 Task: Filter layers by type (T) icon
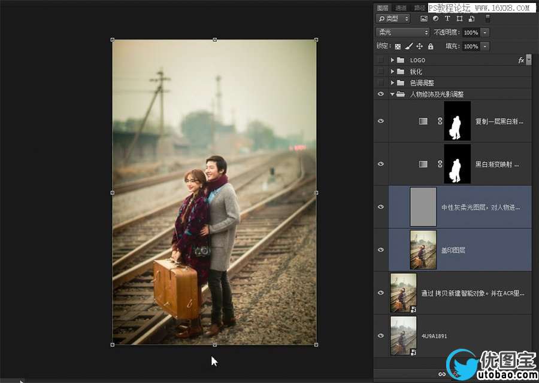tap(447, 19)
